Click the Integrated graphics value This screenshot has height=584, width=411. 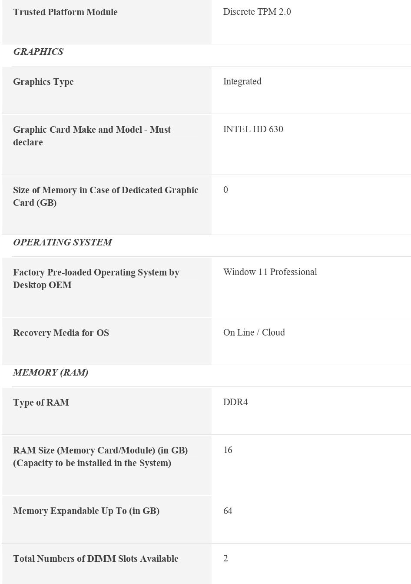tap(242, 81)
